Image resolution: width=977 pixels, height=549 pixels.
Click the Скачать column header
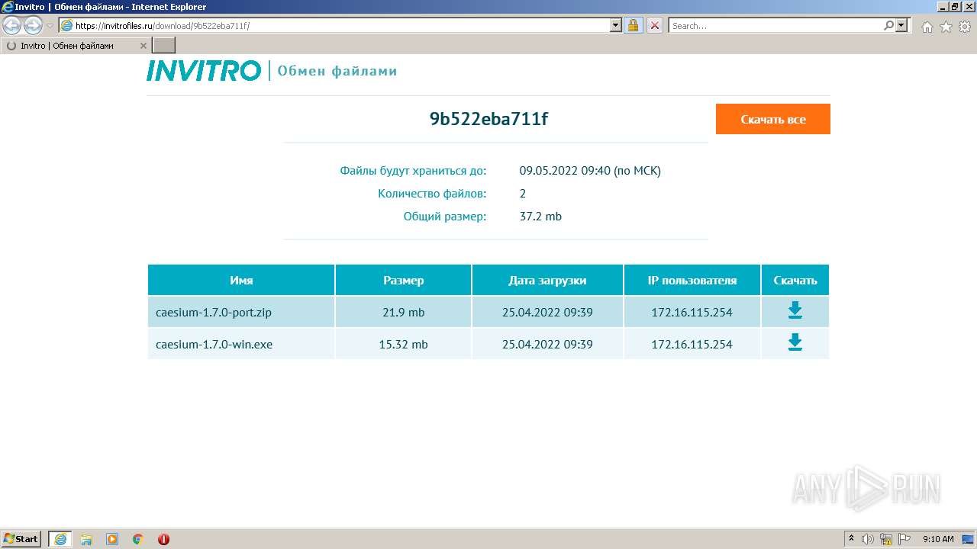(795, 280)
